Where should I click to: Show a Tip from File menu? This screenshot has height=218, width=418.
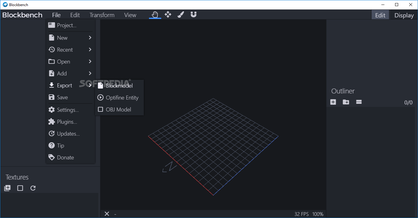70,145
